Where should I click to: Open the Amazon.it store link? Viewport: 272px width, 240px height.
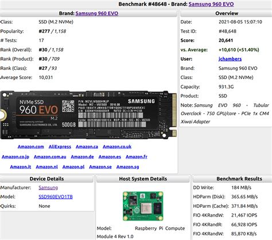click(x=21, y=167)
